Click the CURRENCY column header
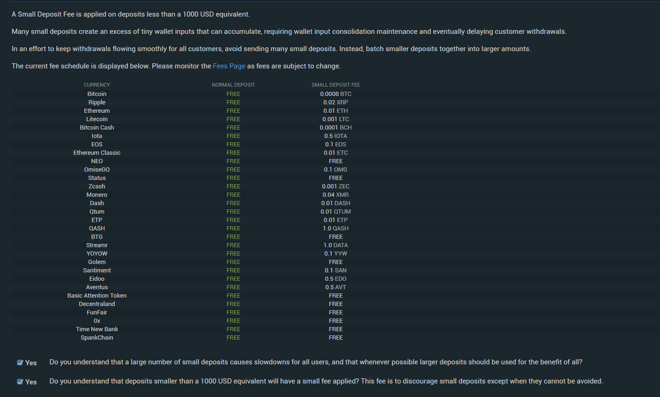 [97, 85]
